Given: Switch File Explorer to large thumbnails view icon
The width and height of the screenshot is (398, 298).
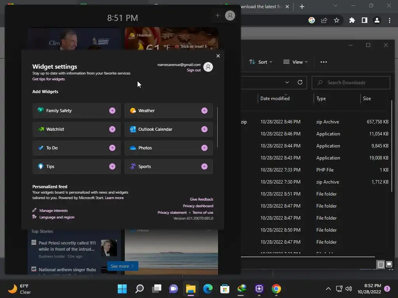Looking at the screenshot, I should tap(389, 265).
